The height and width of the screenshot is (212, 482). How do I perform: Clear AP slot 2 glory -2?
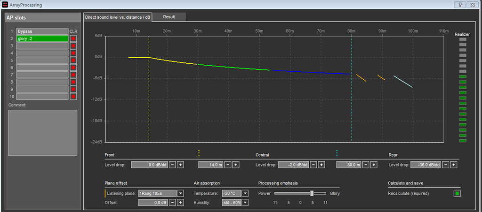coord(73,39)
